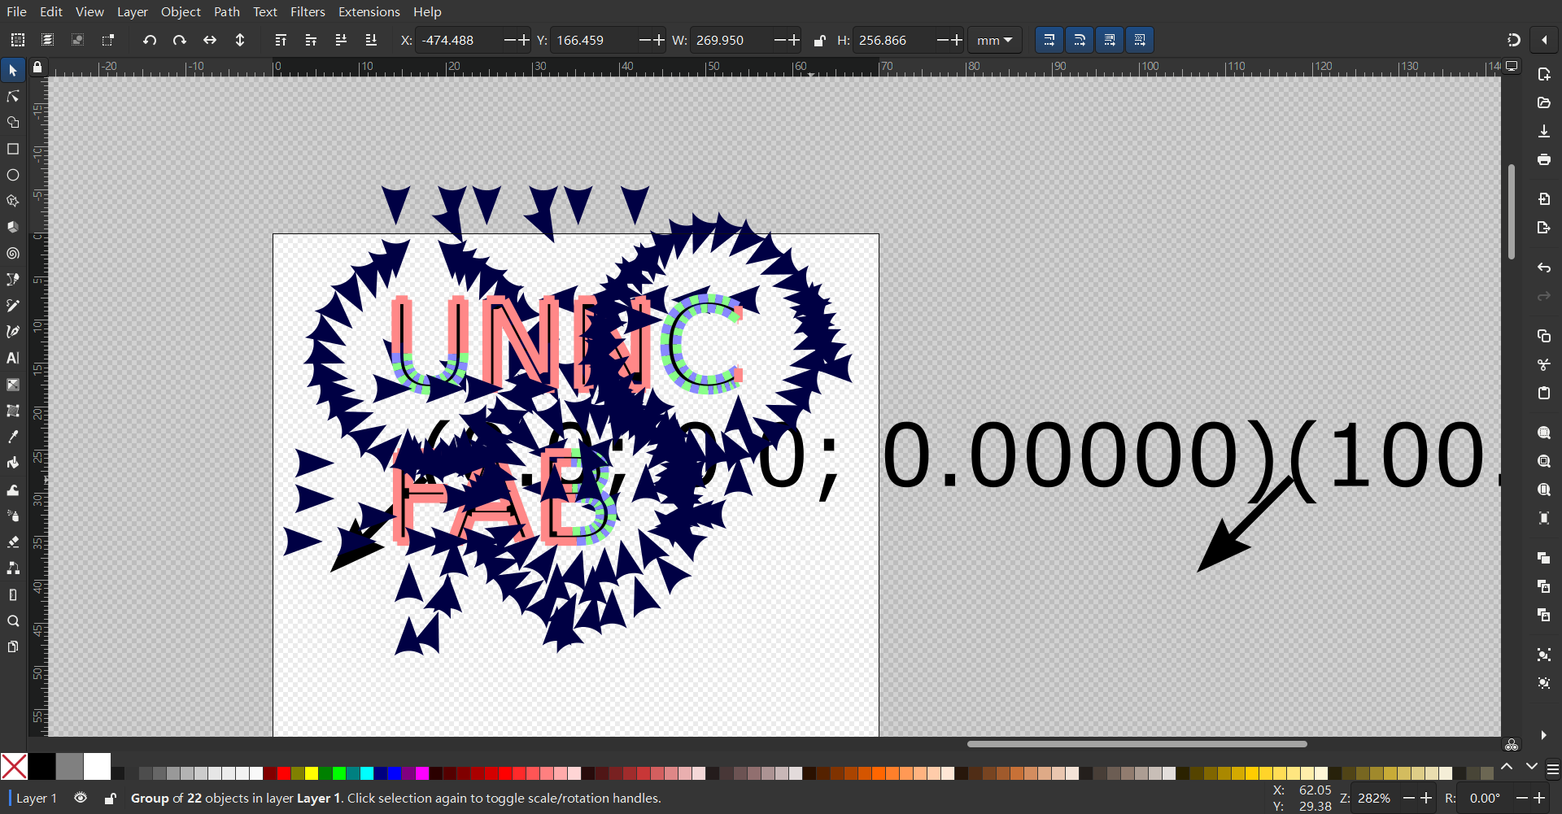1562x814 pixels.
Task: Activate the Paint bucket tool
Action: click(12, 463)
